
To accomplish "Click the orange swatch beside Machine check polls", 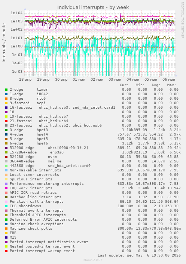I will 6,229.
